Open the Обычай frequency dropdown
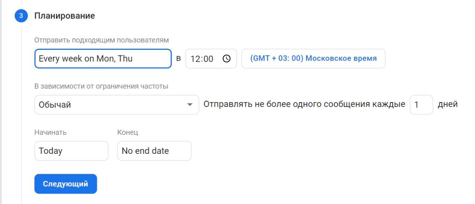 (x=117, y=105)
